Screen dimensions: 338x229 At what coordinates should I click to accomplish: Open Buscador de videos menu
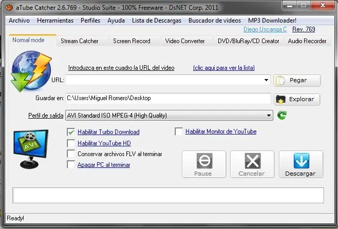215,21
